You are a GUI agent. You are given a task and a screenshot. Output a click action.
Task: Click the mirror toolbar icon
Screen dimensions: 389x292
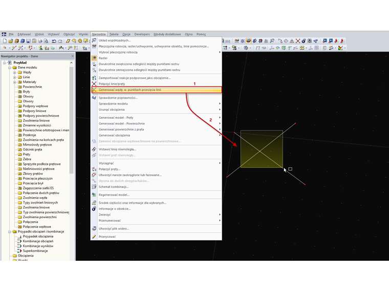292,40
